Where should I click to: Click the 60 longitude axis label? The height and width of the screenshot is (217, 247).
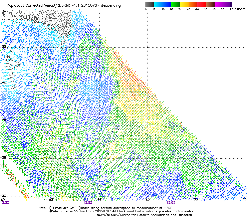coord(3,200)
